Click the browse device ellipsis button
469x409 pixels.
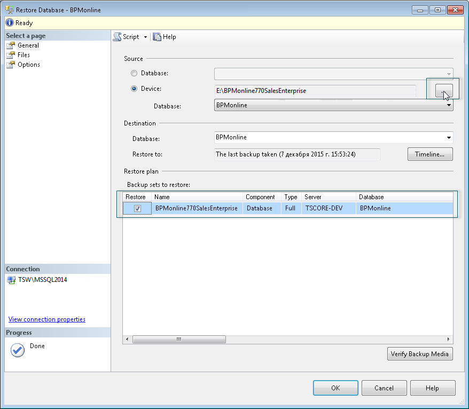pos(443,91)
